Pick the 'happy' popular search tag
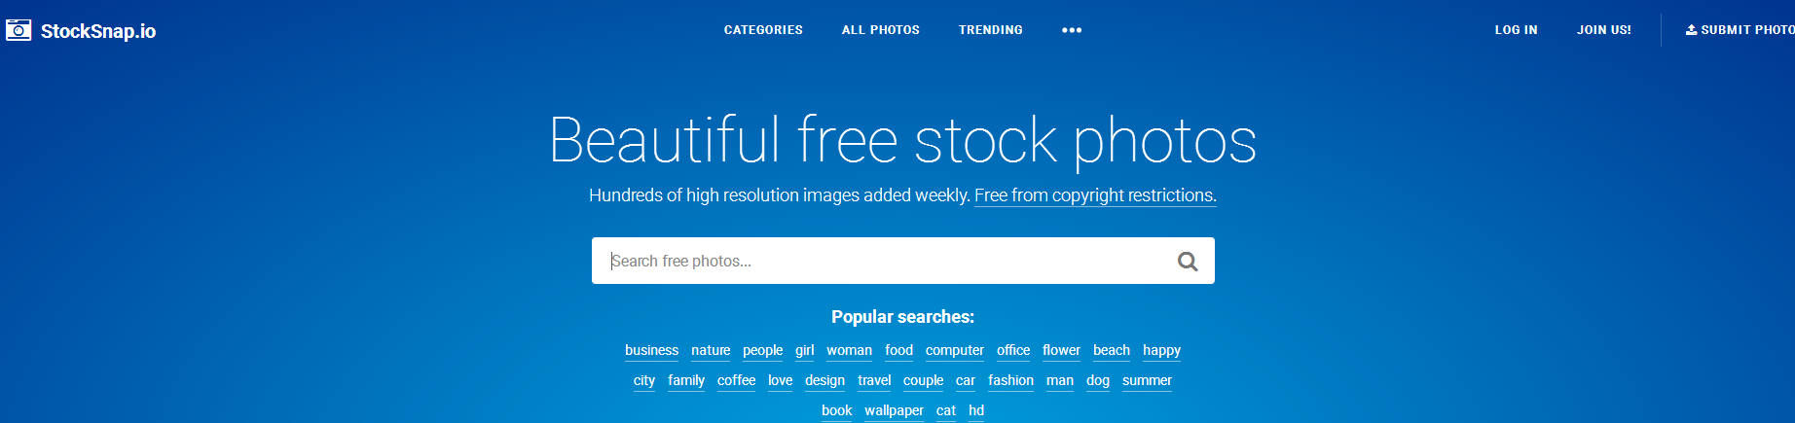 click(1161, 350)
